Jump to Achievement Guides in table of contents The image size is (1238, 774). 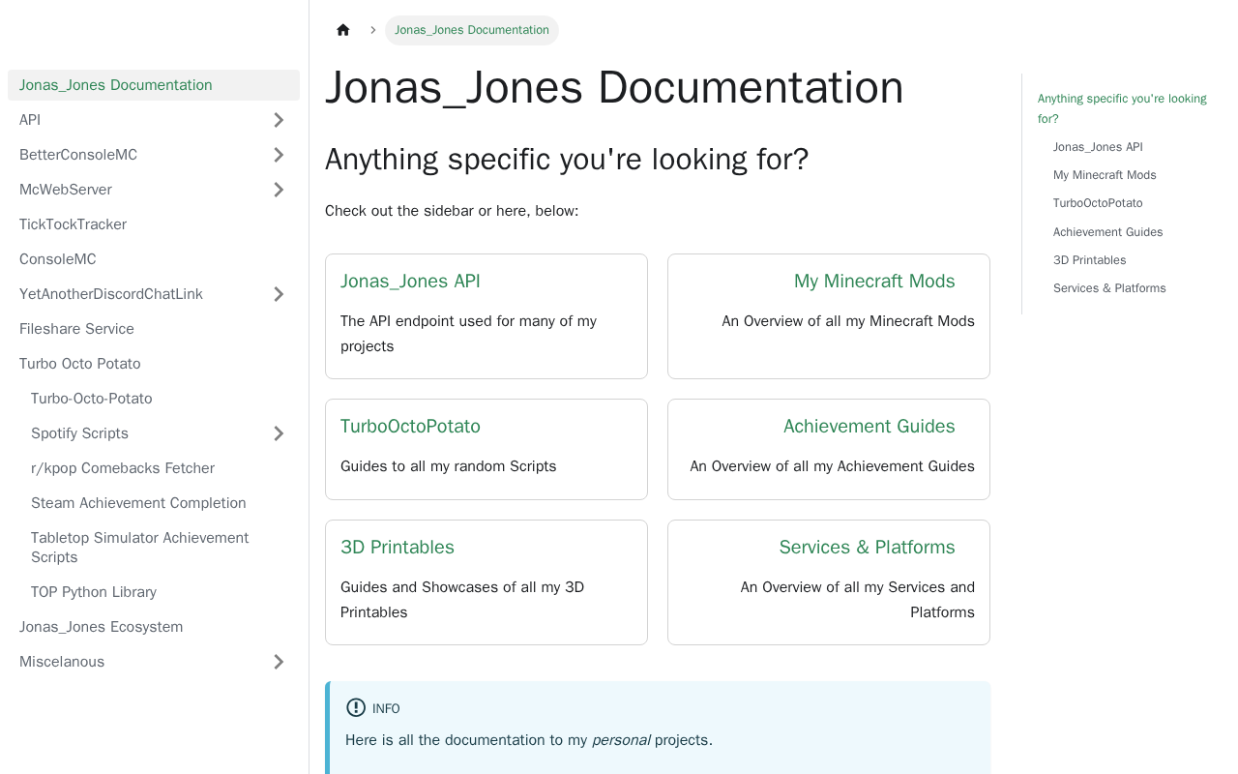tap(1107, 232)
